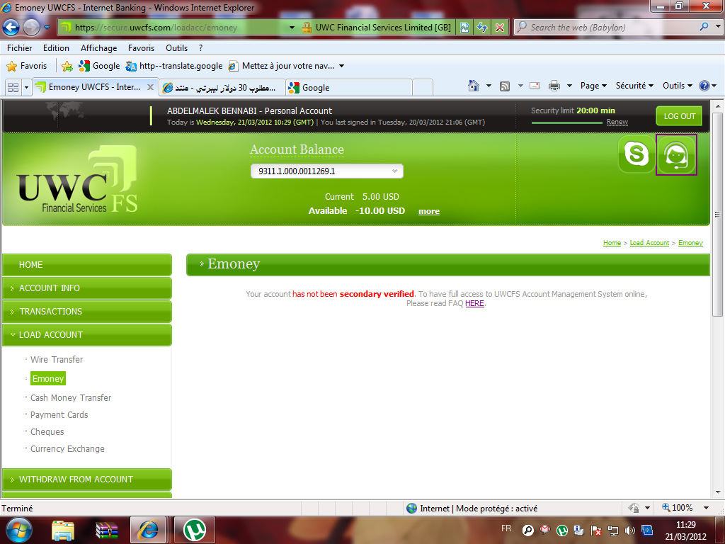725x544 pixels.
Task: Close the Emoney UWCFS tab
Action: pyautogui.click(x=150, y=87)
